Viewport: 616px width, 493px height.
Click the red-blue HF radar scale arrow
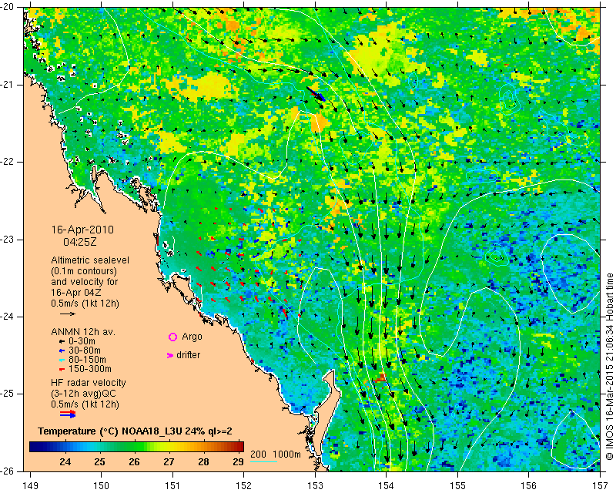pyautogui.click(x=68, y=414)
